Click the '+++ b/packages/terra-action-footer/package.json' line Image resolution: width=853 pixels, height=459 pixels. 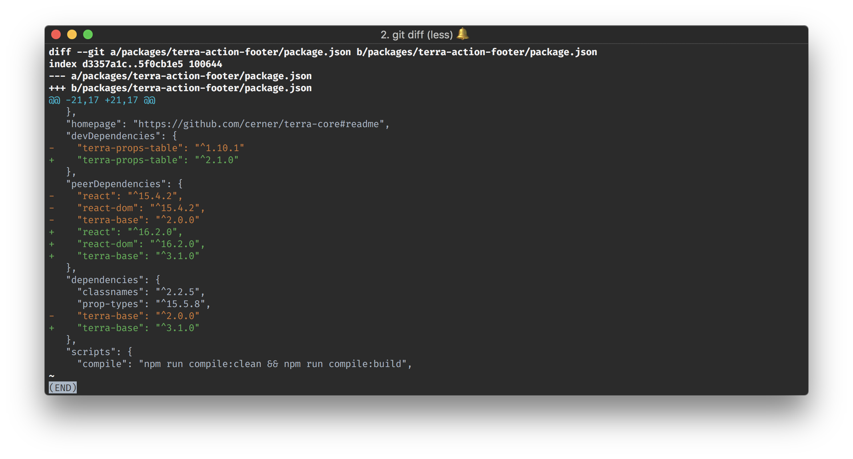180,88
